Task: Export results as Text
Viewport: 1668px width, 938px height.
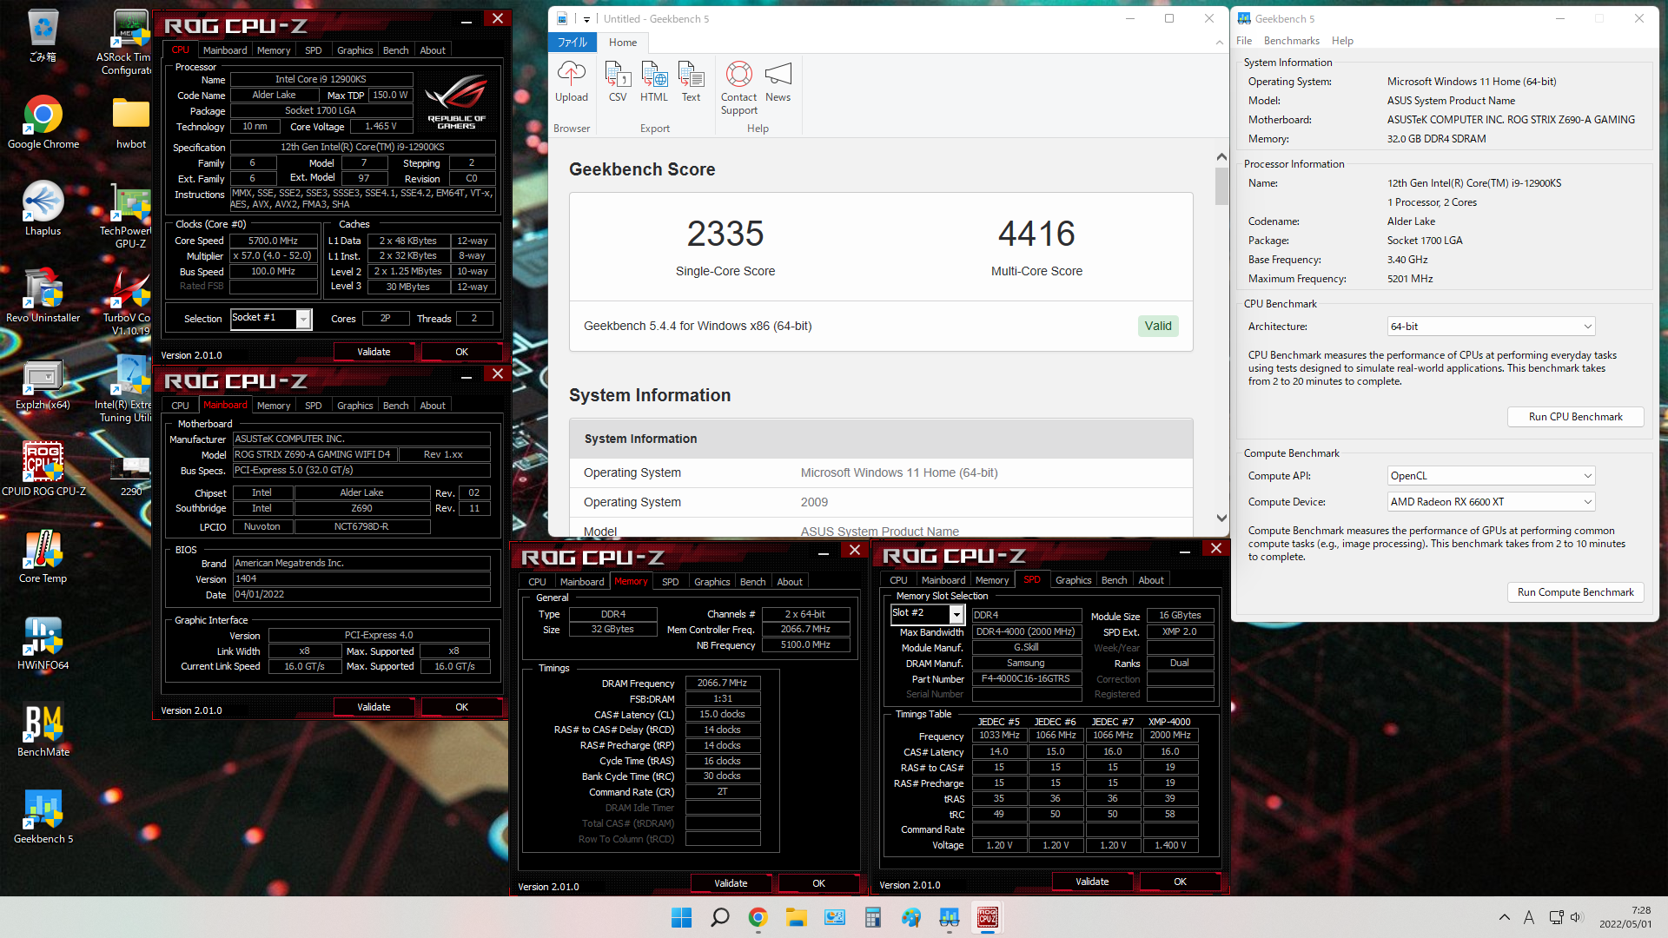Action: pyautogui.click(x=691, y=82)
